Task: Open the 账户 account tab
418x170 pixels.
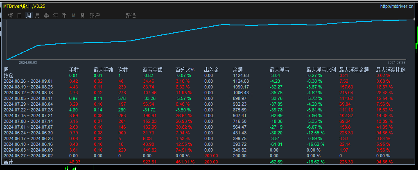Action: pyautogui.click(x=95, y=15)
